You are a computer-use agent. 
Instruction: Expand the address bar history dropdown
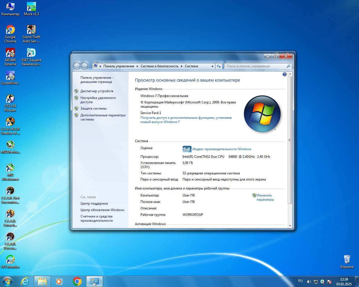coord(212,66)
